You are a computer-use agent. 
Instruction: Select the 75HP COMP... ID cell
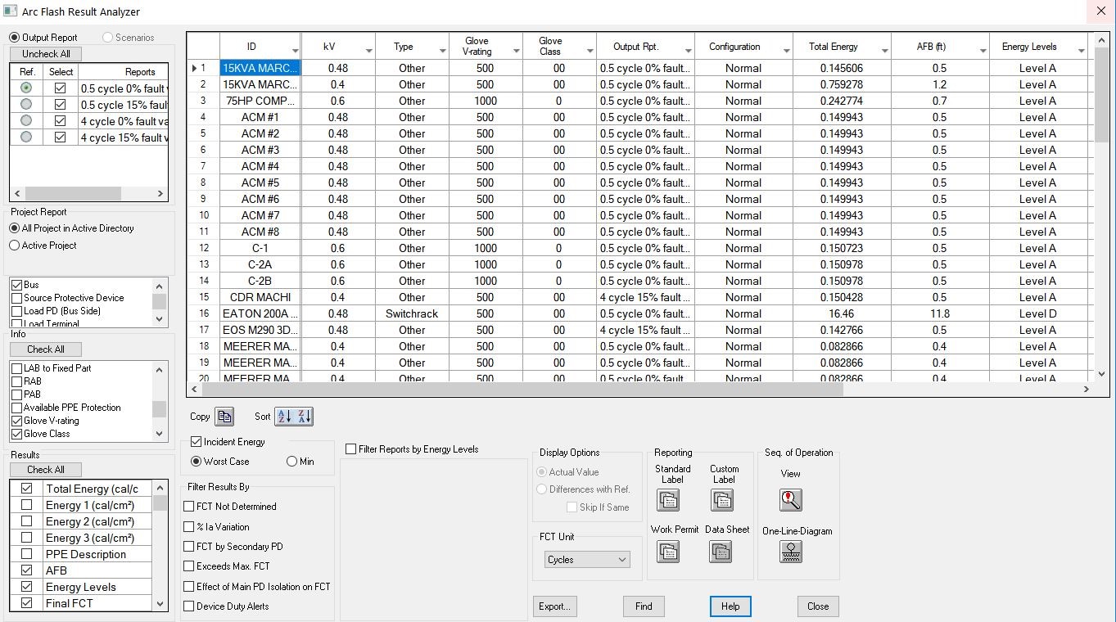[x=260, y=101]
